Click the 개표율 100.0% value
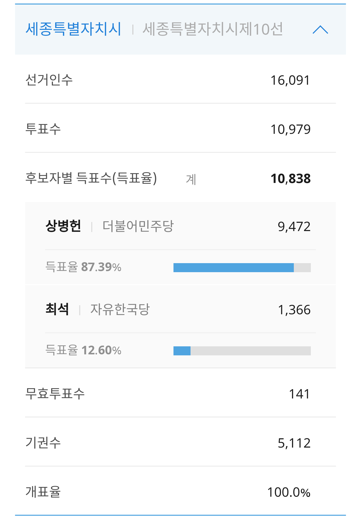 [x=289, y=492]
